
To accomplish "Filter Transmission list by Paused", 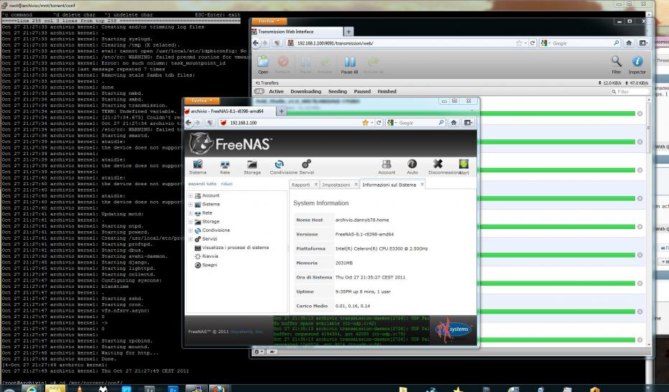I will [x=362, y=91].
